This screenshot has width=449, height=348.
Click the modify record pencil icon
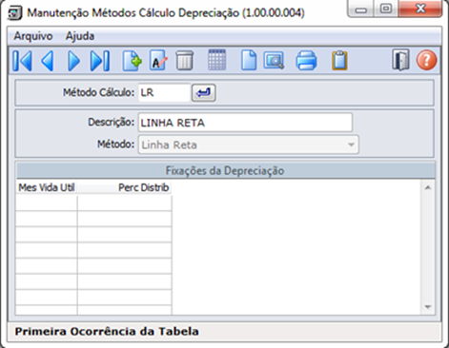pos(158,61)
